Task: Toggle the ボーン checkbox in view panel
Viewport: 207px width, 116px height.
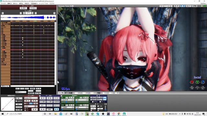Action: (100, 102)
